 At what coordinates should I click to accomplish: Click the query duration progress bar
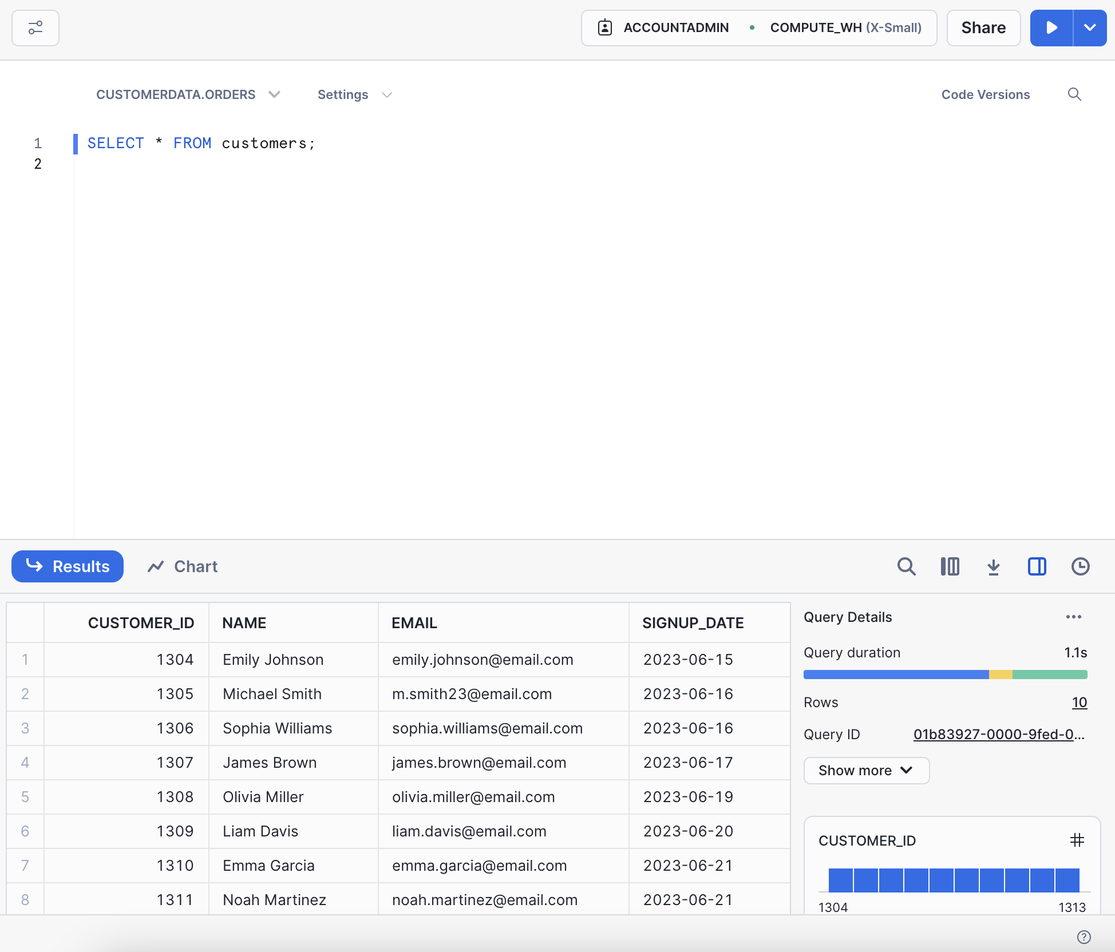point(945,675)
